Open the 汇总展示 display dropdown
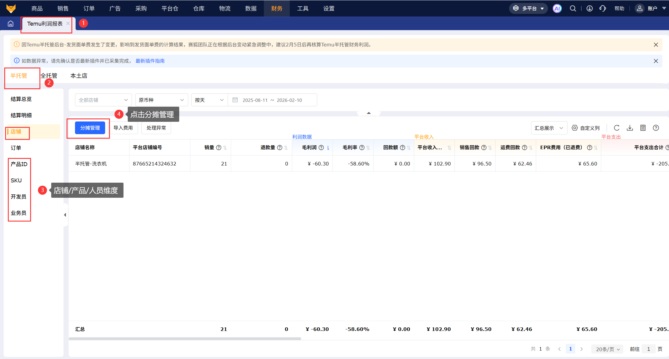Viewport: 669px width, 359px height. pyautogui.click(x=549, y=128)
